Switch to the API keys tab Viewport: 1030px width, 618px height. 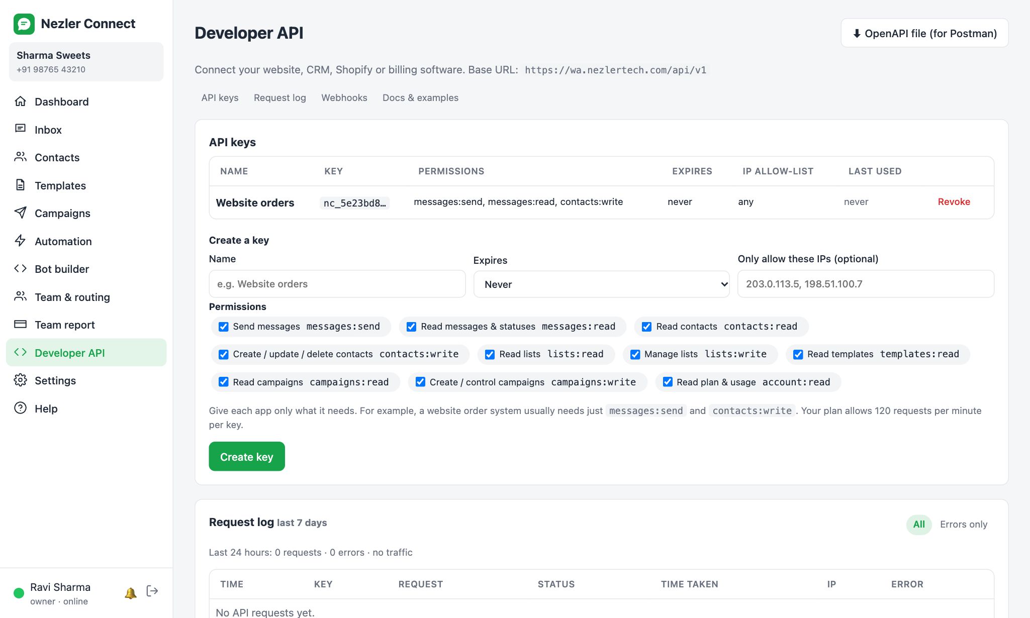(220, 97)
